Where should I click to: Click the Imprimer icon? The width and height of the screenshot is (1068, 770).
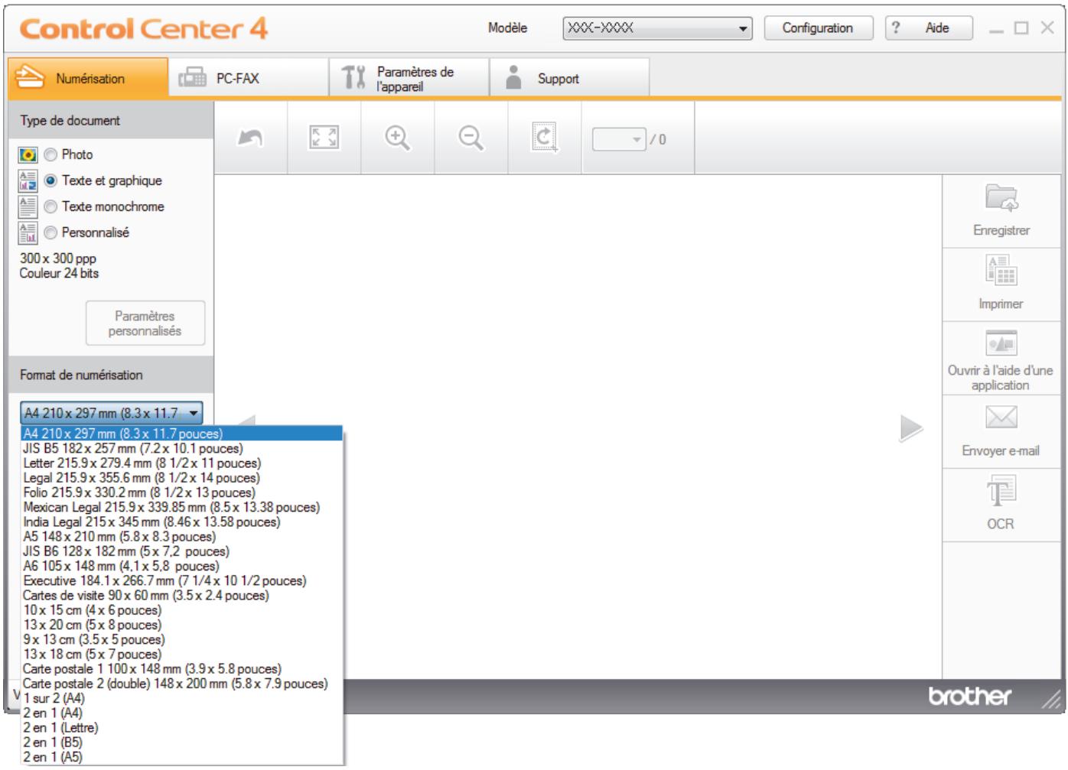pos(1001,271)
